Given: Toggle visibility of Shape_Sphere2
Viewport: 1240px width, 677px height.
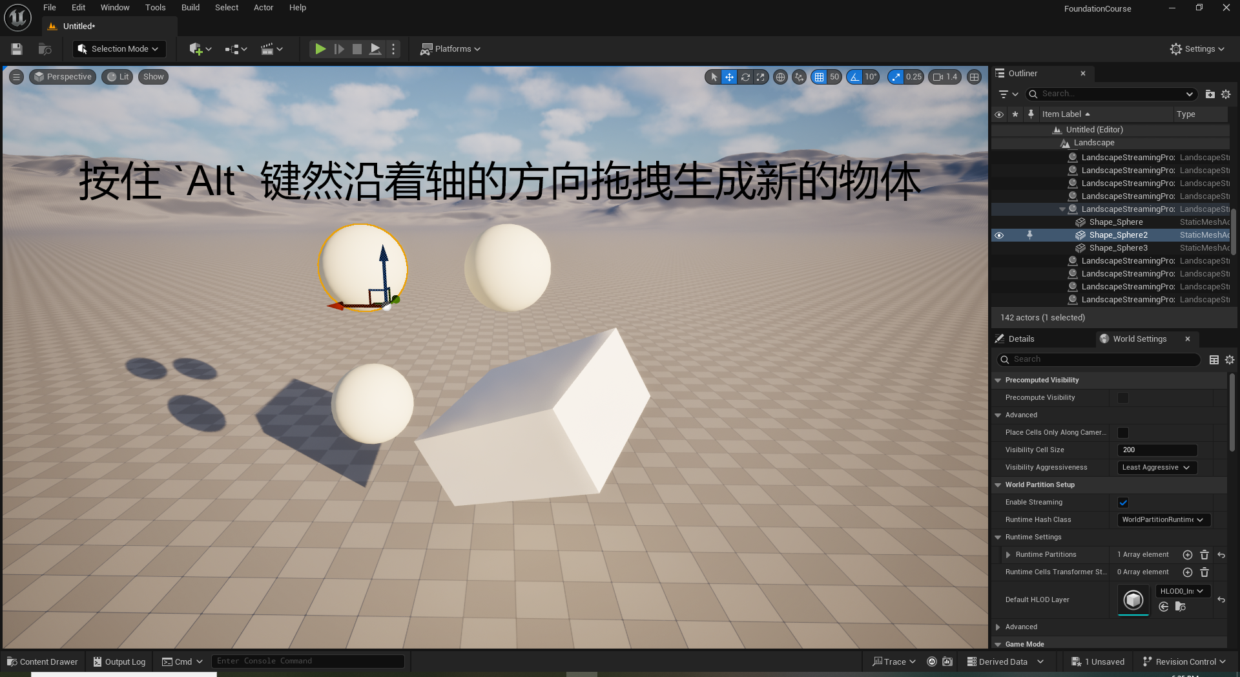Looking at the screenshot, I should click(999, 235).
